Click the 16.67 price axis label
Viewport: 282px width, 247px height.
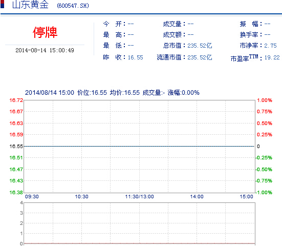(16, 112)
